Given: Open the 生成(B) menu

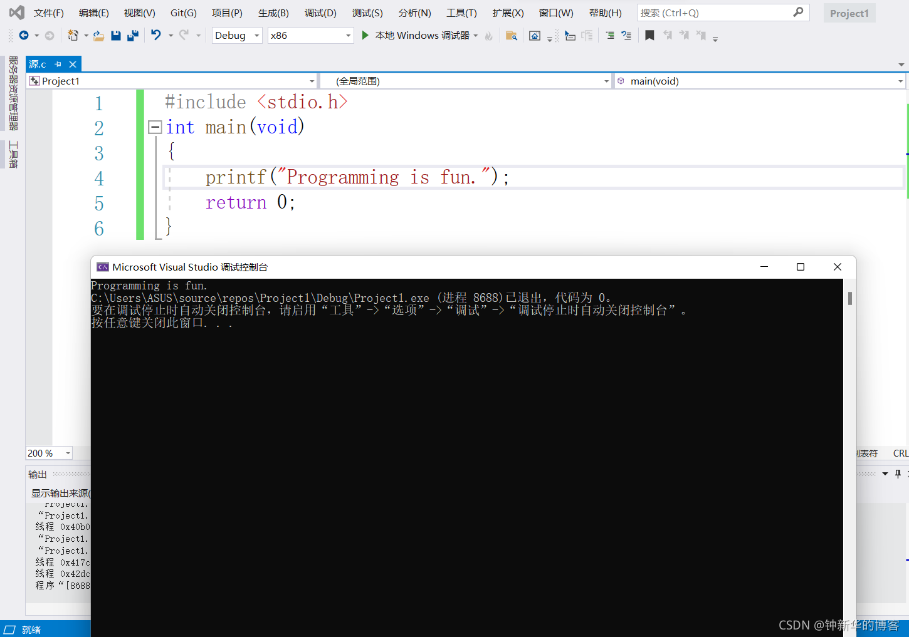Looking at the screenshot, I should point(273,13).
